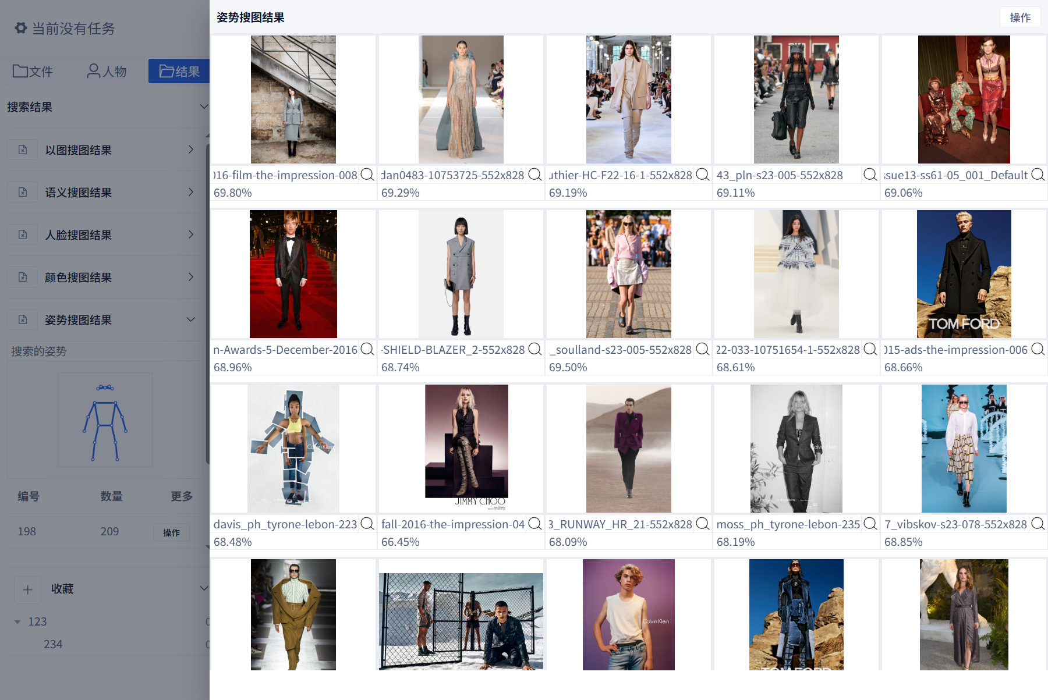The height and width of the screenshot is (700, 1048).
Task: Click search icon beside moss_ph_tyrone-lebon-235
Action: pos(870,524)
